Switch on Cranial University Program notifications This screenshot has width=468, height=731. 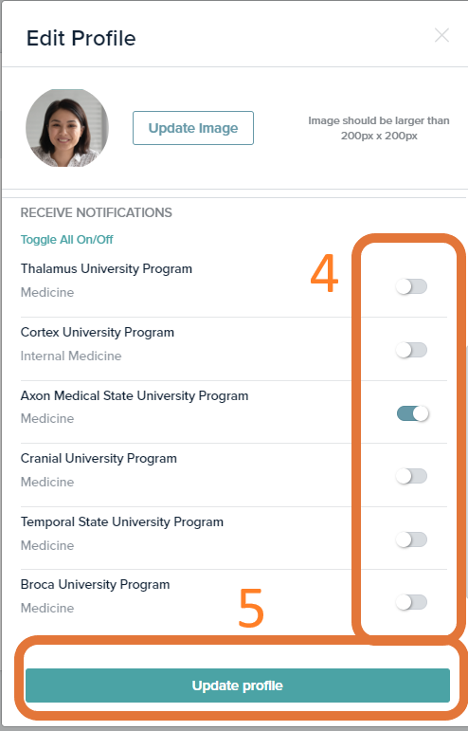[411, 476]
